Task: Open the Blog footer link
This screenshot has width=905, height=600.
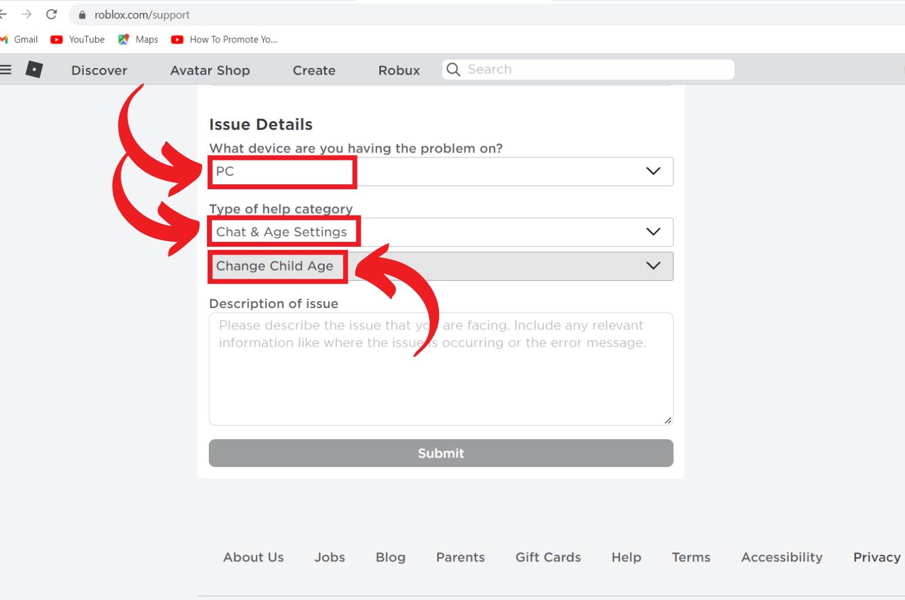Action: (391, 557)
